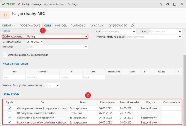Click the green ZAPISZ save checkmark
The width and height of the screenshot is (186, 126).
coord(4,4)
